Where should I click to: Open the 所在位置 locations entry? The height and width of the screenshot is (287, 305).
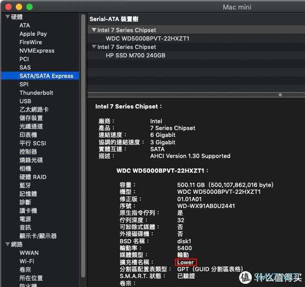[x=31, y=278]
